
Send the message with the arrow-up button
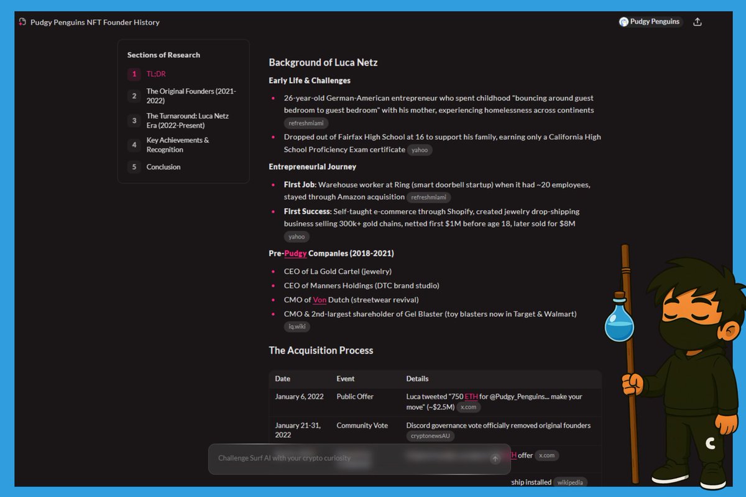point(495,458)
